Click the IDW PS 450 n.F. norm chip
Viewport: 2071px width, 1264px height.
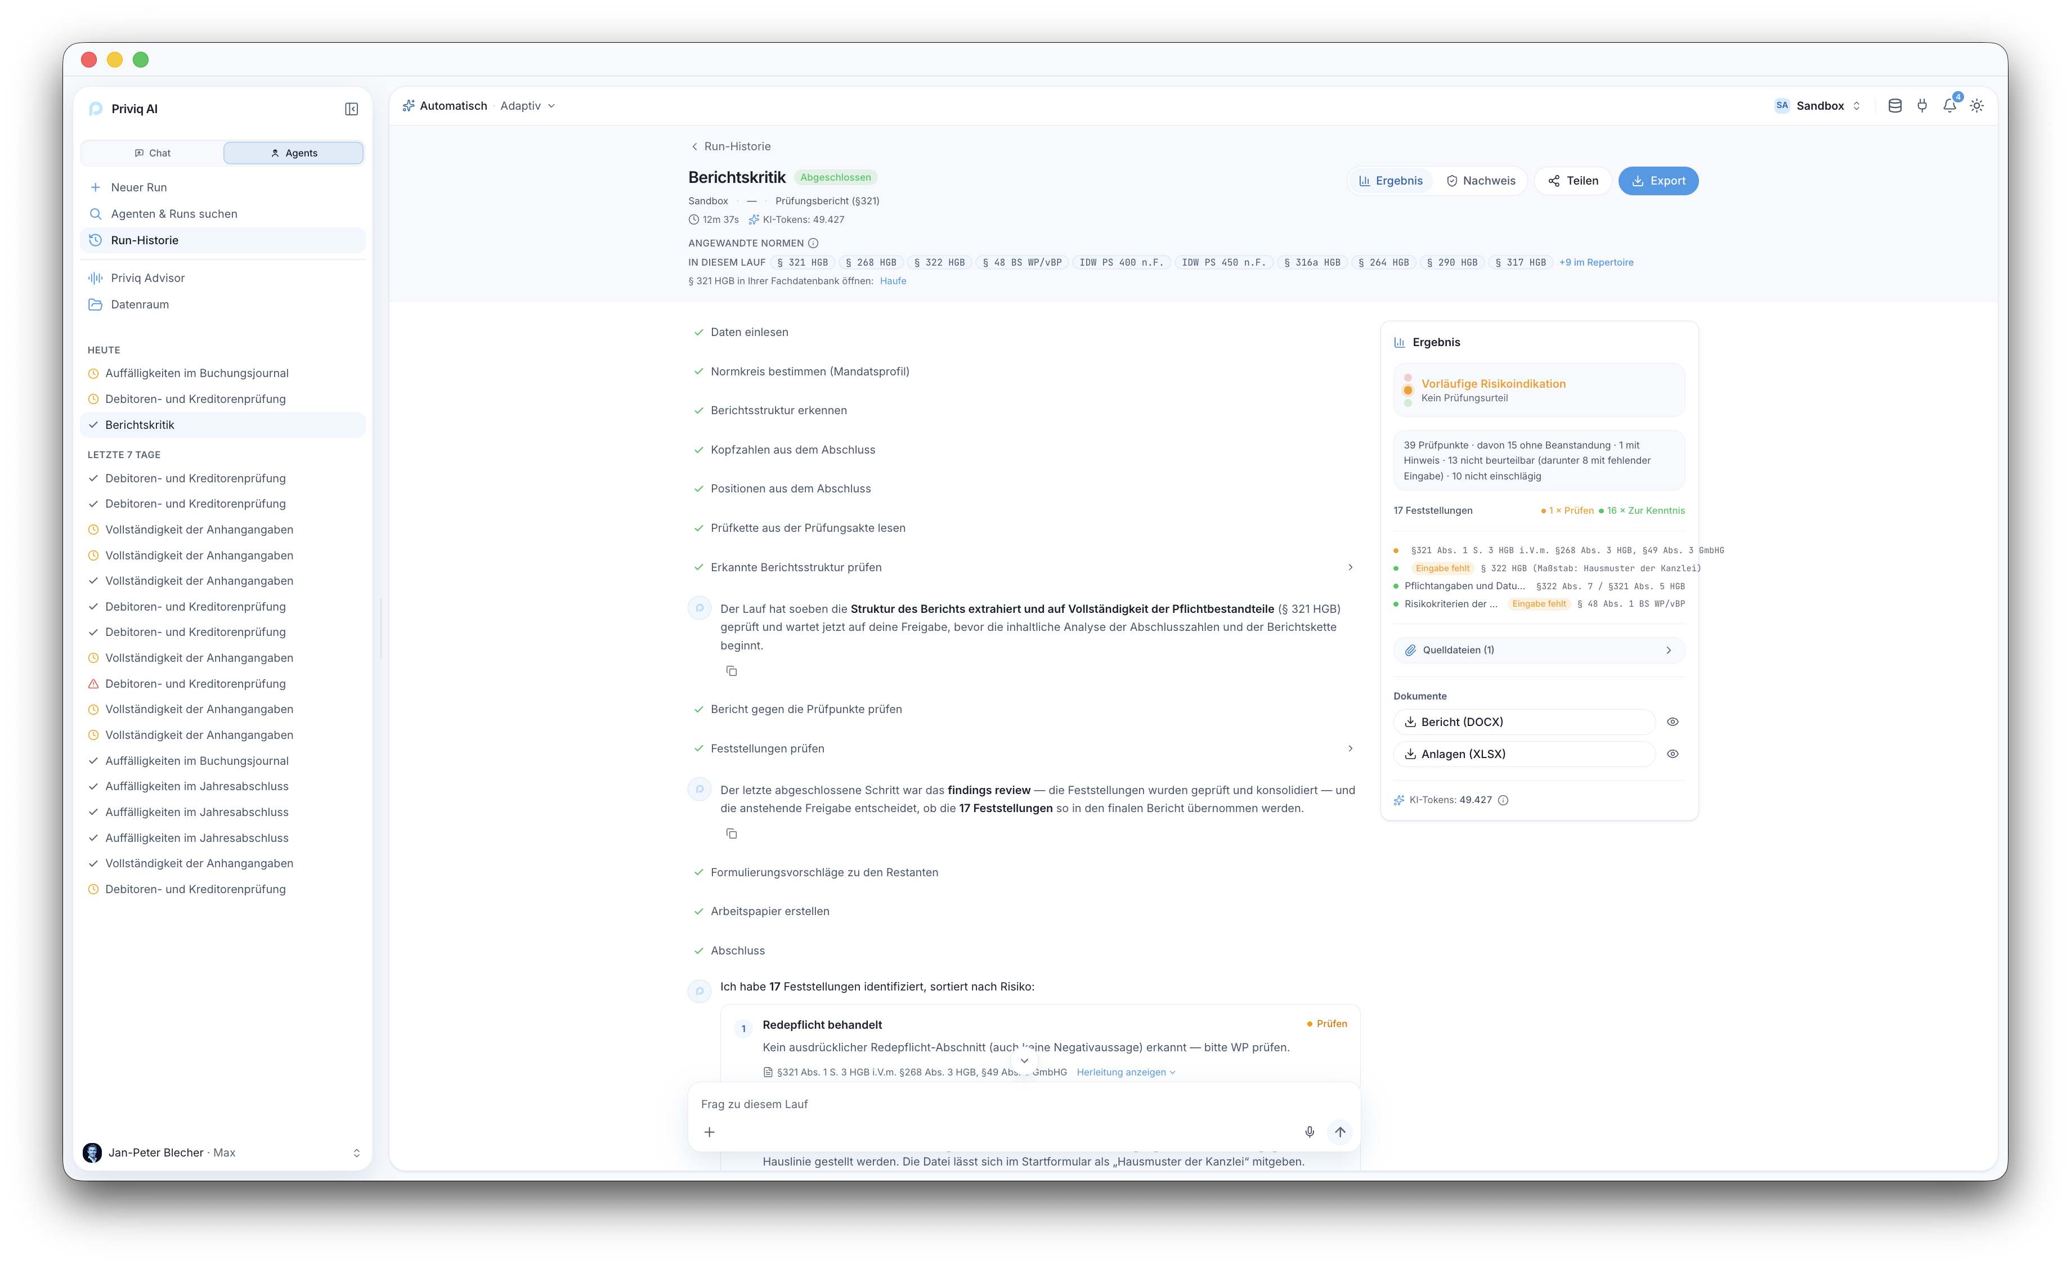tap(1224, 262)
